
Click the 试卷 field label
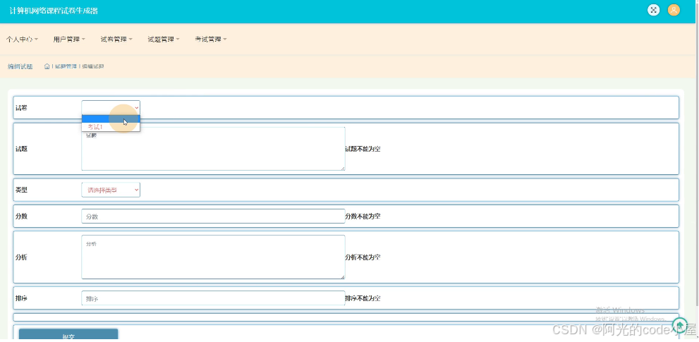(21, 108)
